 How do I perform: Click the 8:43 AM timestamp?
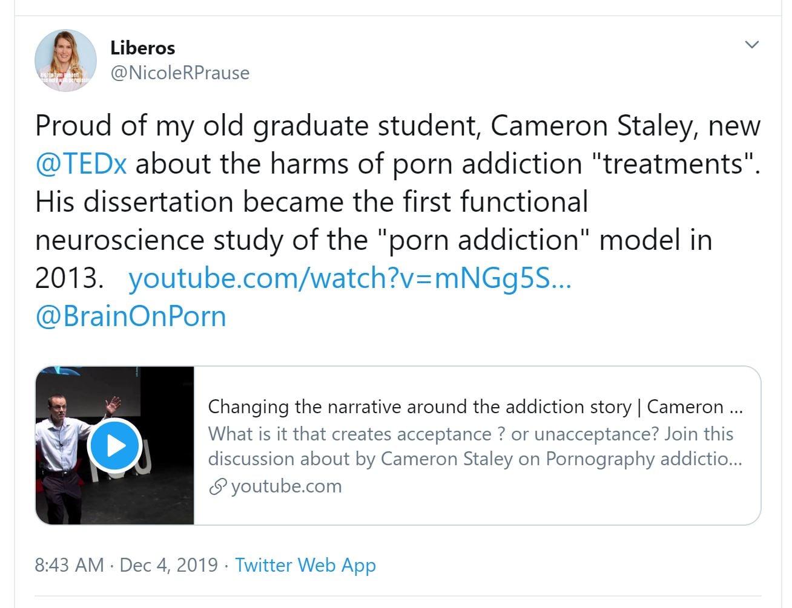click(x=69, y=565)
